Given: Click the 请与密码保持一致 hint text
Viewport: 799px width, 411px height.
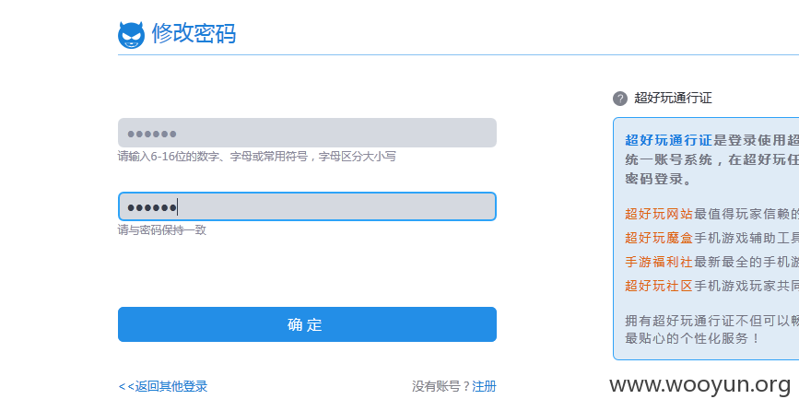Looking at the screenshot, I should 162,230.
